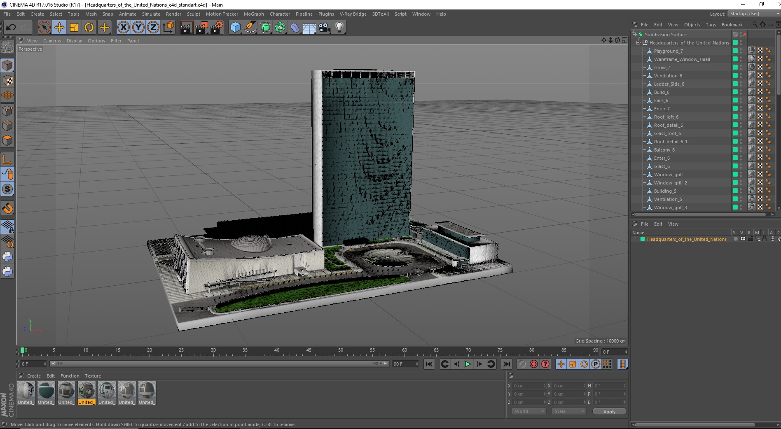Open the MoGraph Array generator icon
The height and width of the screenshot is (429, 781).
coord(280,28)
